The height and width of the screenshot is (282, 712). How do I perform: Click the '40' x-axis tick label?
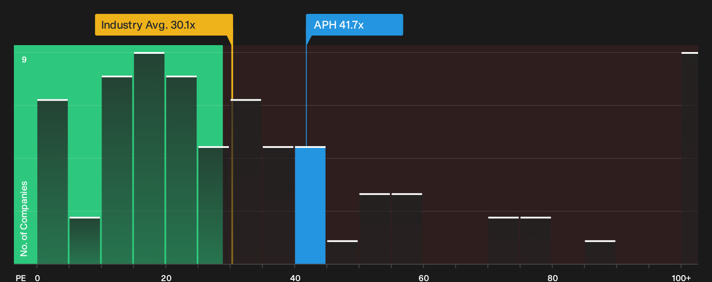pyautogui.click(x=295, y=278)
